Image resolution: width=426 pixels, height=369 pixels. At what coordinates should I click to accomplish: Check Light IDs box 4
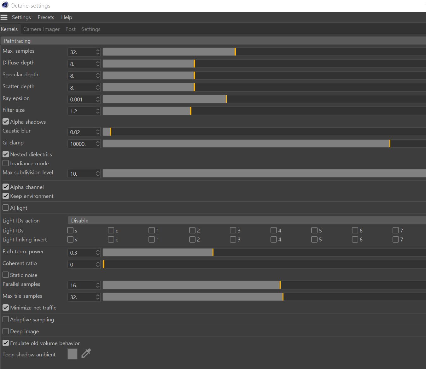click(274, 230)
